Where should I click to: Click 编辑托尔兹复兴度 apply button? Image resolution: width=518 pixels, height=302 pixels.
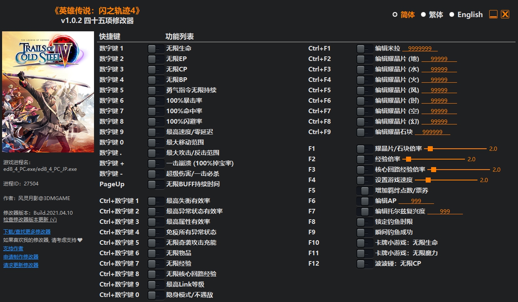point(365,211)
